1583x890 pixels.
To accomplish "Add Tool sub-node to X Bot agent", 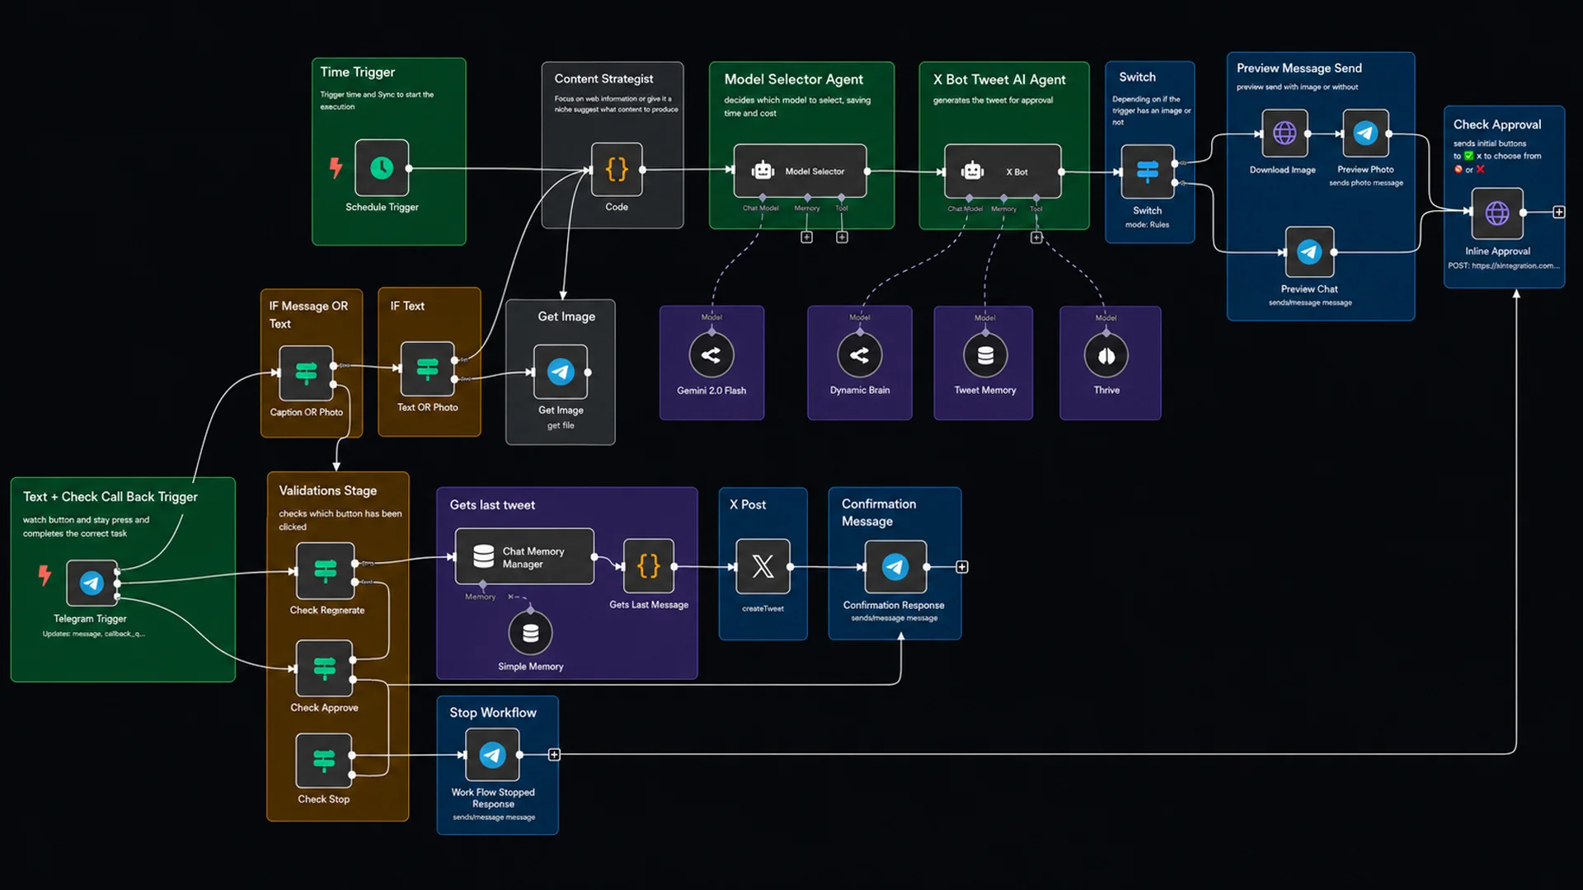I will 1036,237.
